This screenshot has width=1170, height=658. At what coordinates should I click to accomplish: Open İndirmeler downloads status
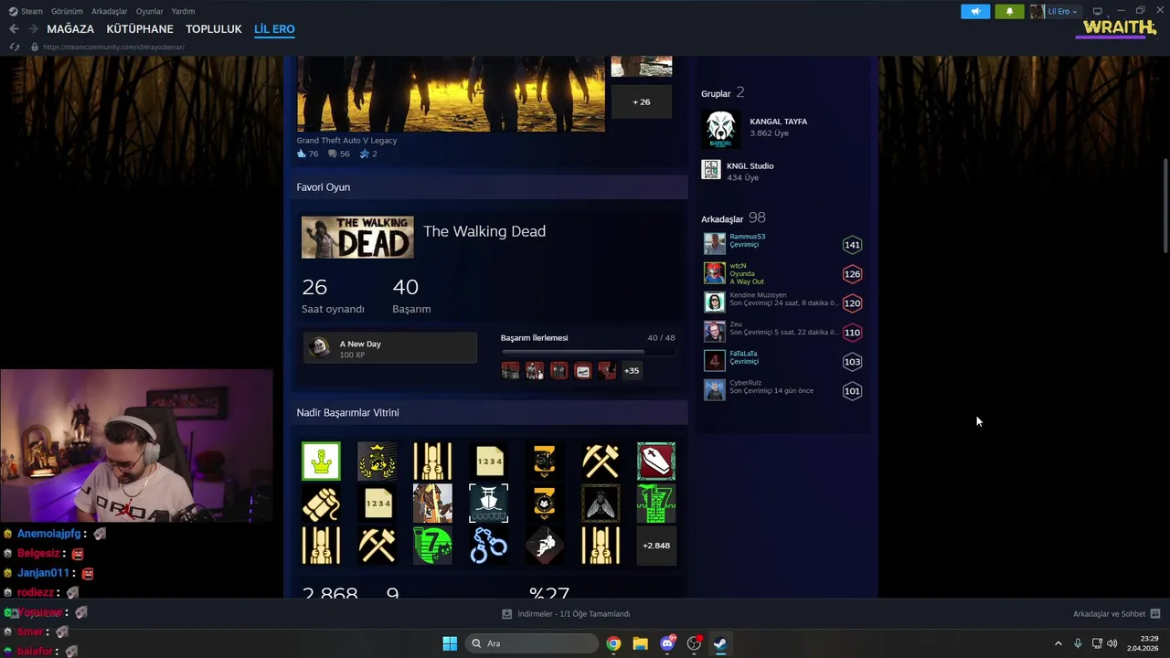[x=566, y=614]
